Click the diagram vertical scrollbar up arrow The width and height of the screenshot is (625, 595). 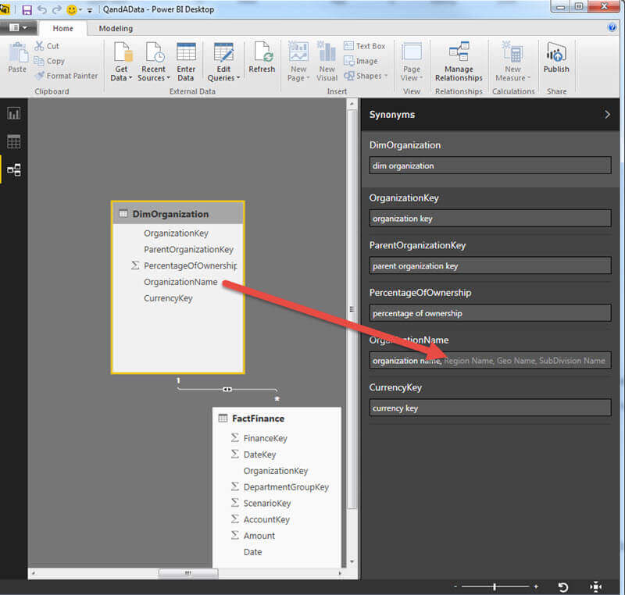(352, 104)
